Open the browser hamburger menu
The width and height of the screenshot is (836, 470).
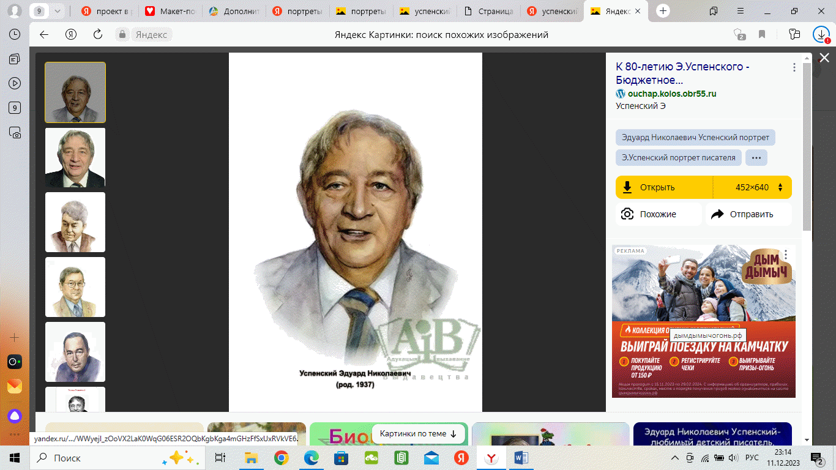coord(740,11)
